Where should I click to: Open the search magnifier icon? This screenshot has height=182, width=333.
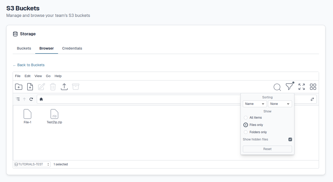[277, 87]
